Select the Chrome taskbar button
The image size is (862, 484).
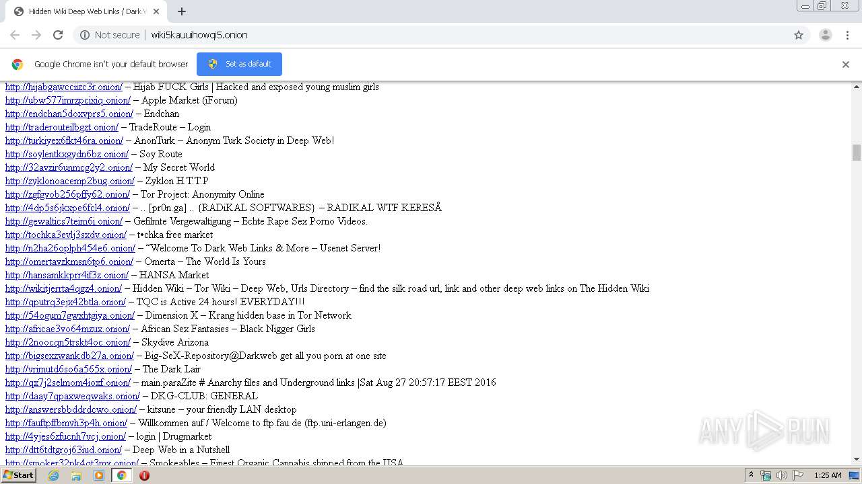(x=121, y=475)
